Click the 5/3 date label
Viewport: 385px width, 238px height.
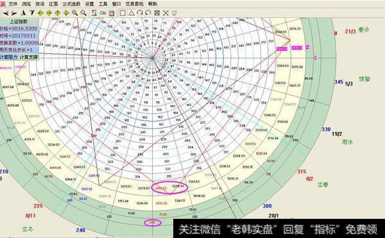click(349, 84)
